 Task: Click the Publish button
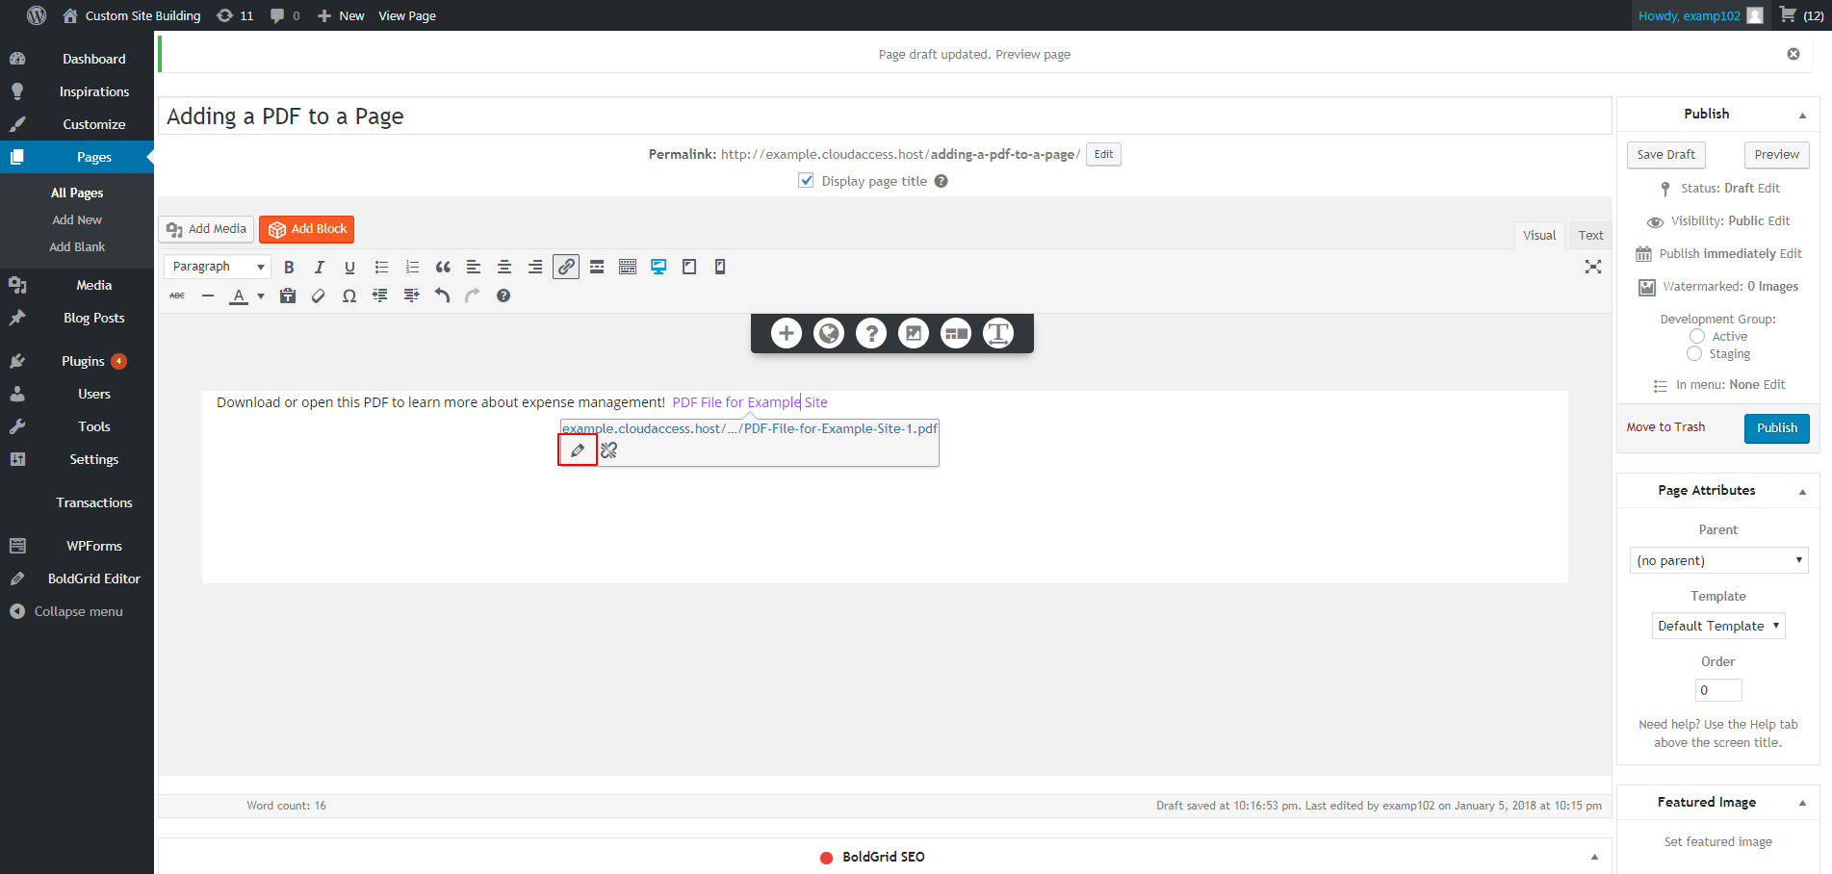[1776, 427]
